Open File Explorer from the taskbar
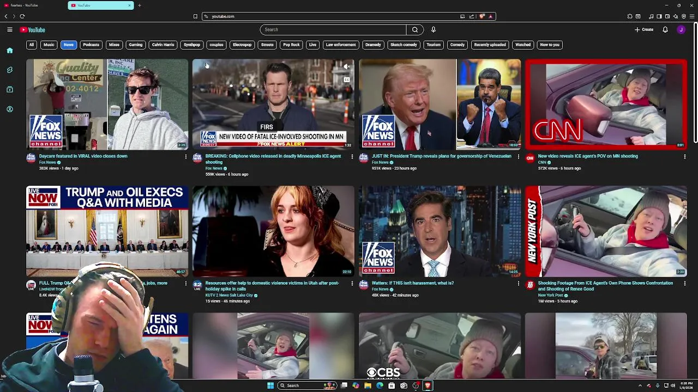The height and width of the screenshot is (392, 698). 368,385
